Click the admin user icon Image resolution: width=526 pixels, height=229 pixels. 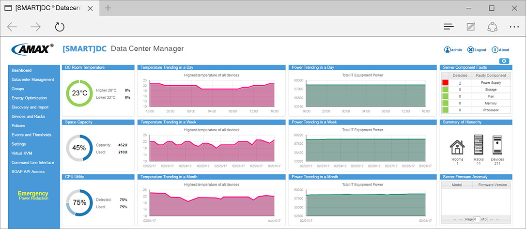click(447, 49)
